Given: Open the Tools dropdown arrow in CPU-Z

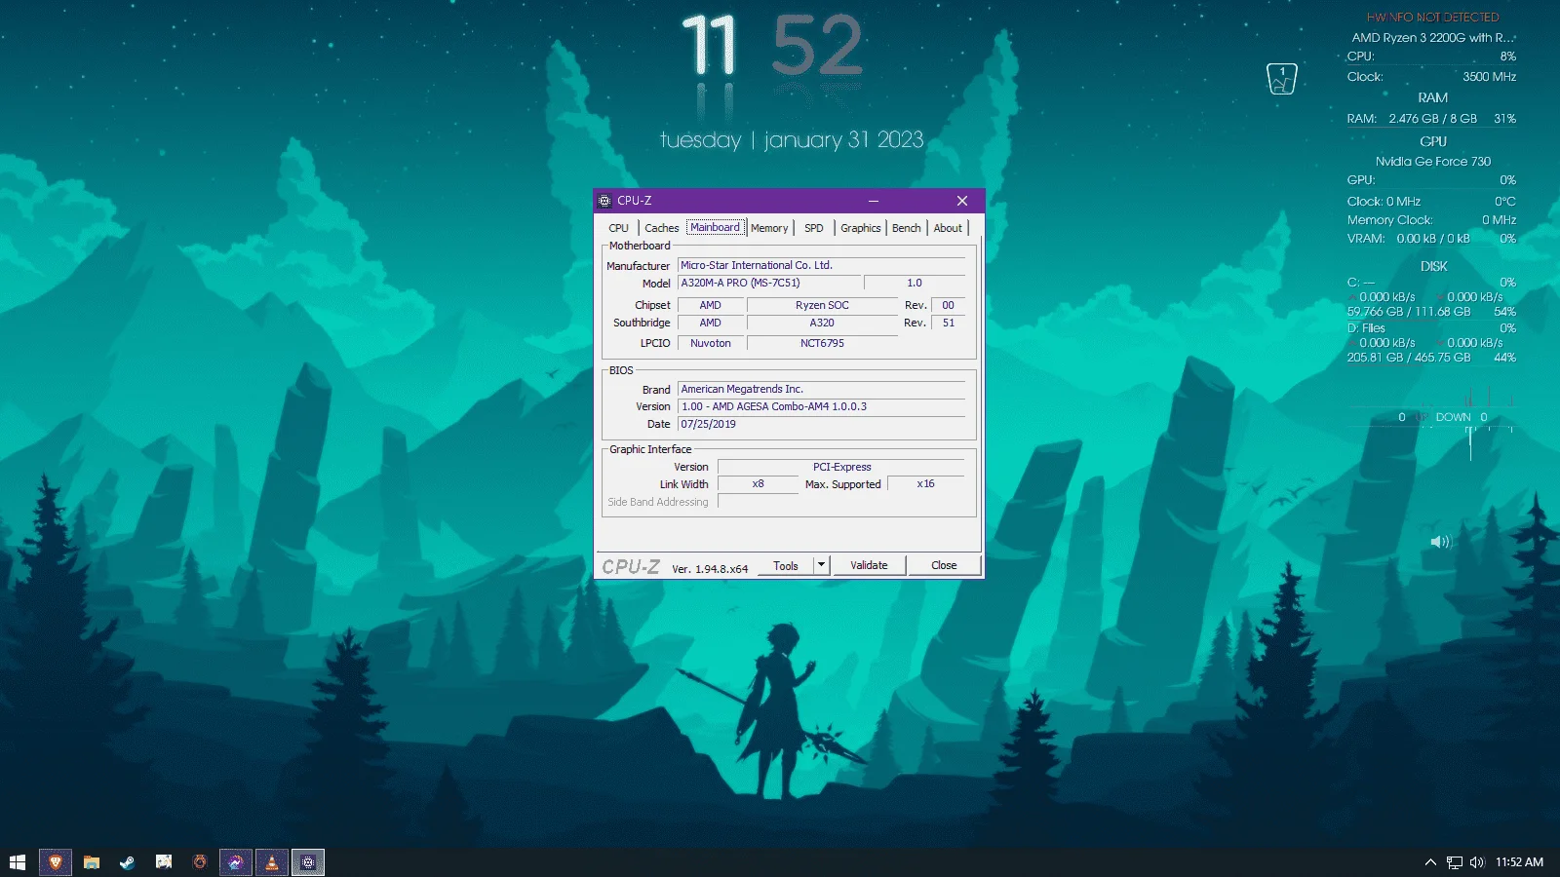Looking at the screenshot, I should [x=822, y=565].
